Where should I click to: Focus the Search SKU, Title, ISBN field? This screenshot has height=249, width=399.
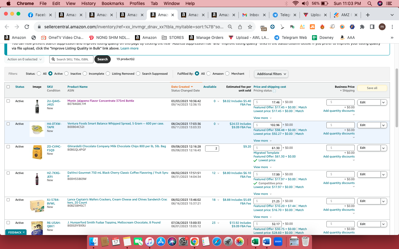71,59
